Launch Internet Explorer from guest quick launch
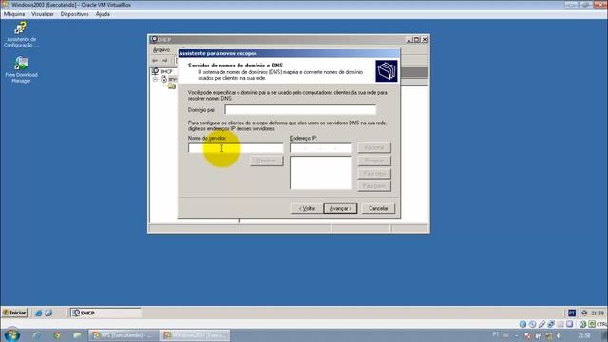The width and height of the screenshot is (608, 342). pyautogui.click(x=38, y=313)
